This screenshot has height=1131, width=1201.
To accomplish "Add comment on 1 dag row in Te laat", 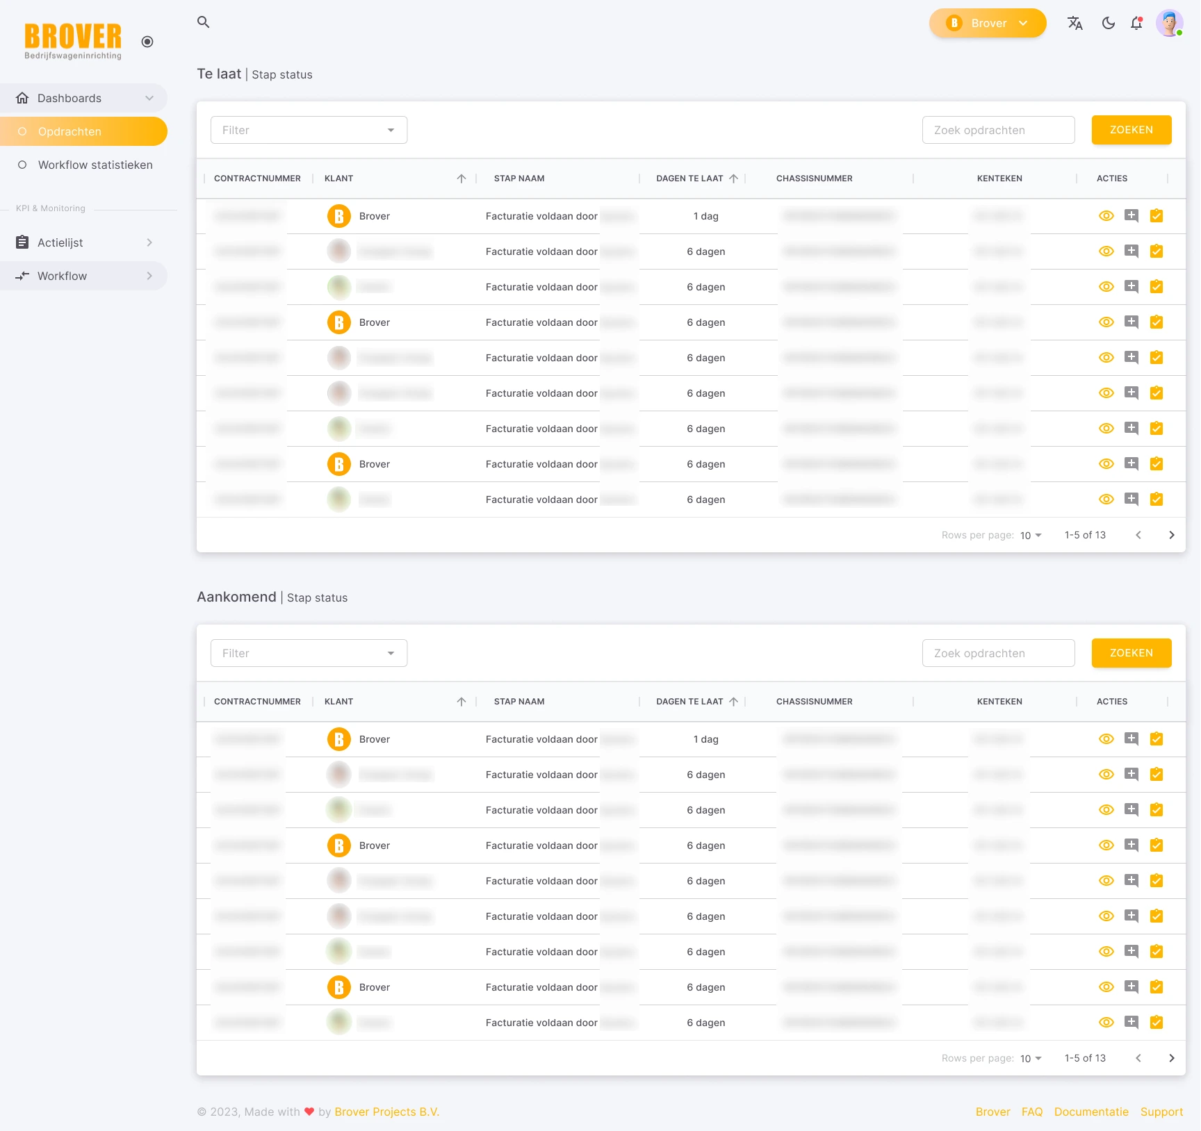I will tap(1131, 216).
